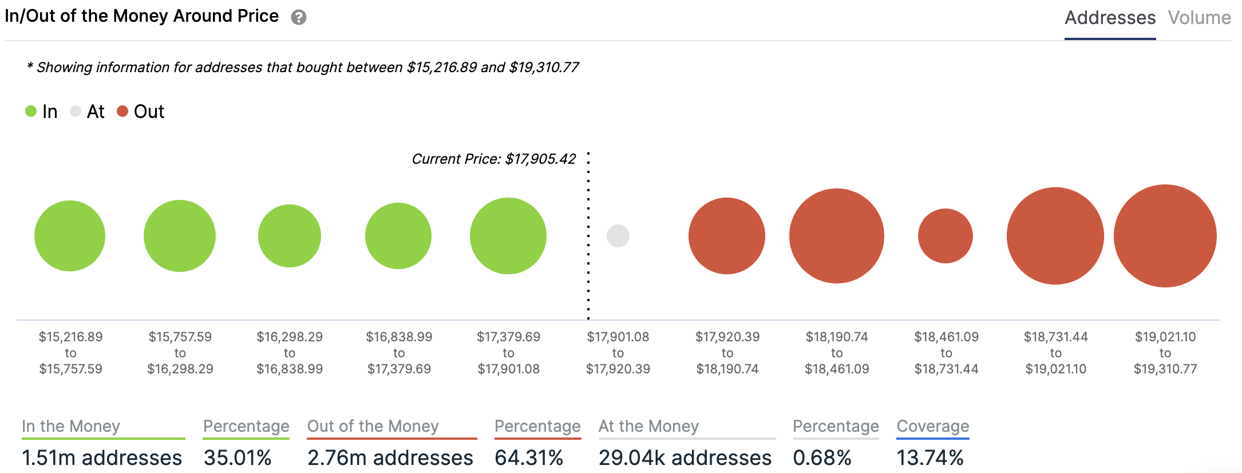Click the help question mark icon
1242x473 pixels.
(x=299, y=17)
